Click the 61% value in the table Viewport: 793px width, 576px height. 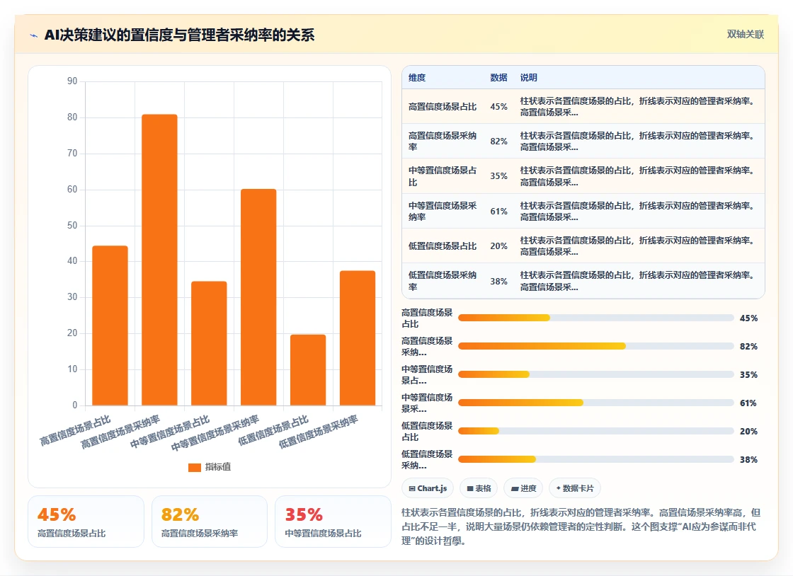(x=498, y=211)
